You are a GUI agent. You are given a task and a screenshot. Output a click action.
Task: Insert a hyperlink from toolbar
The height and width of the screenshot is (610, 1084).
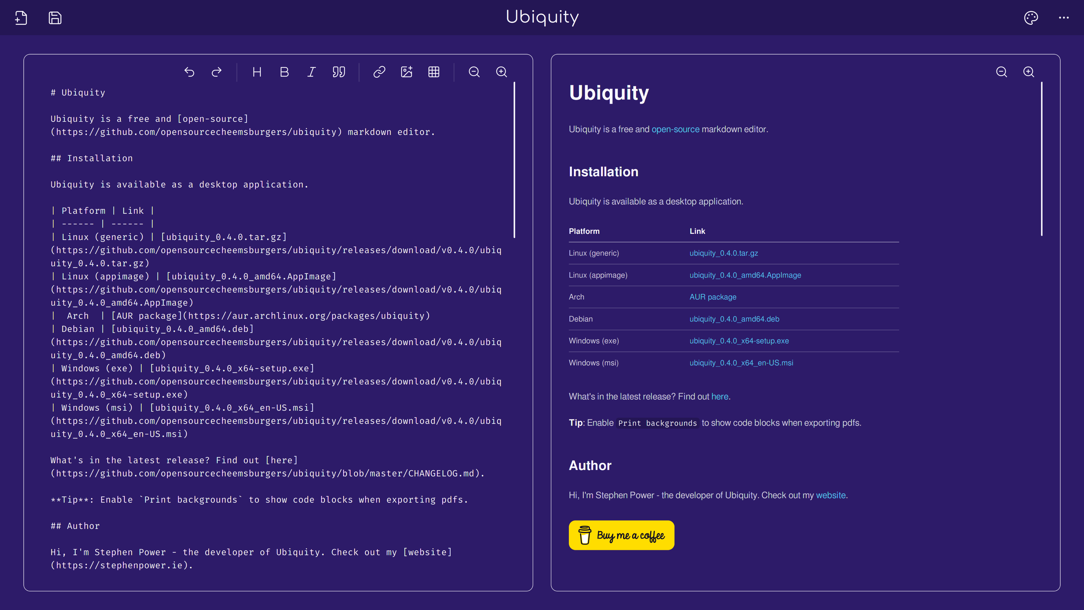[x=379, y=72]
